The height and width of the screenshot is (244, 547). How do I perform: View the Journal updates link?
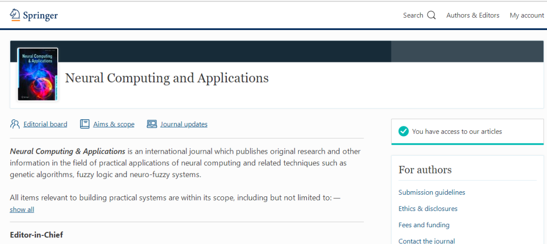pyautogui.click(x=184, y=124)
